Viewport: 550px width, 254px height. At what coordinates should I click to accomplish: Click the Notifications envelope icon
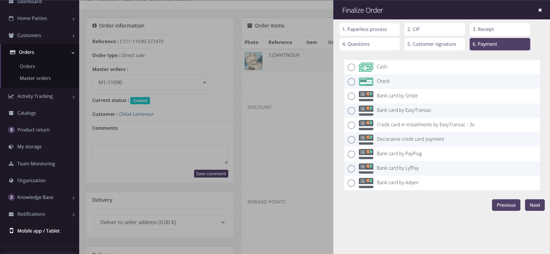(11, 214)
